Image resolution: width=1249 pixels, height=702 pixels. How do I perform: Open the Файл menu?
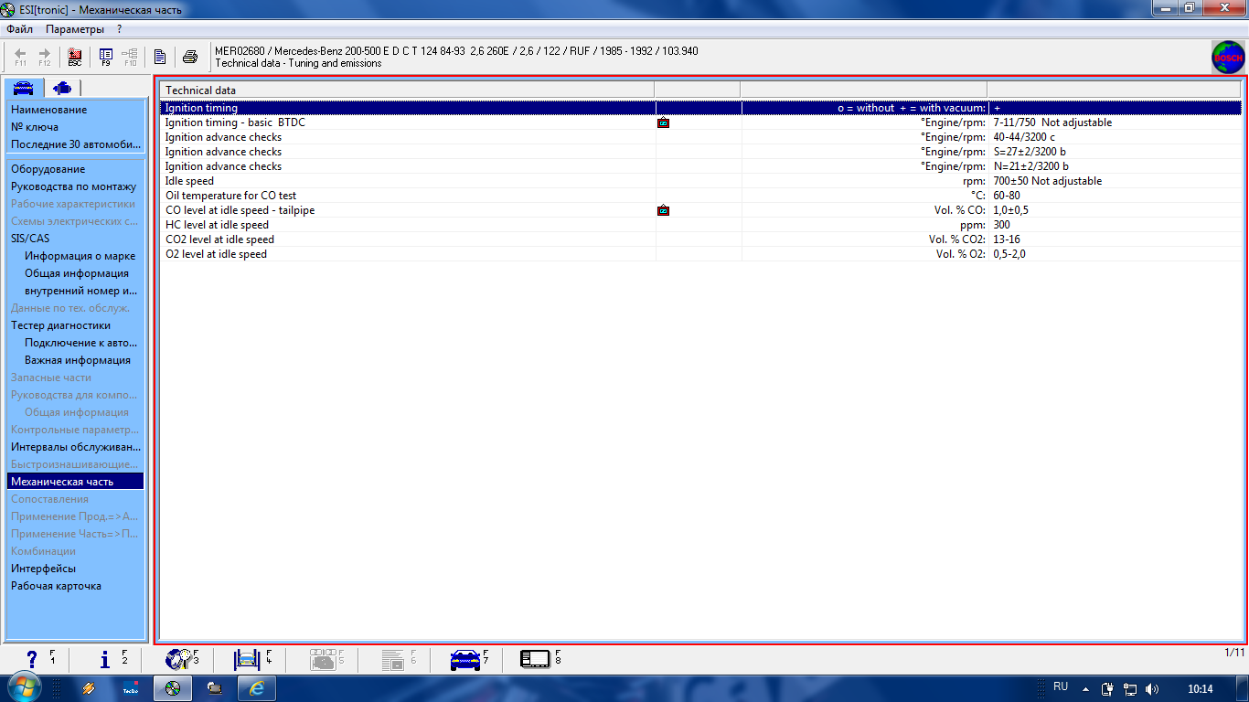[x=19, y=29]
